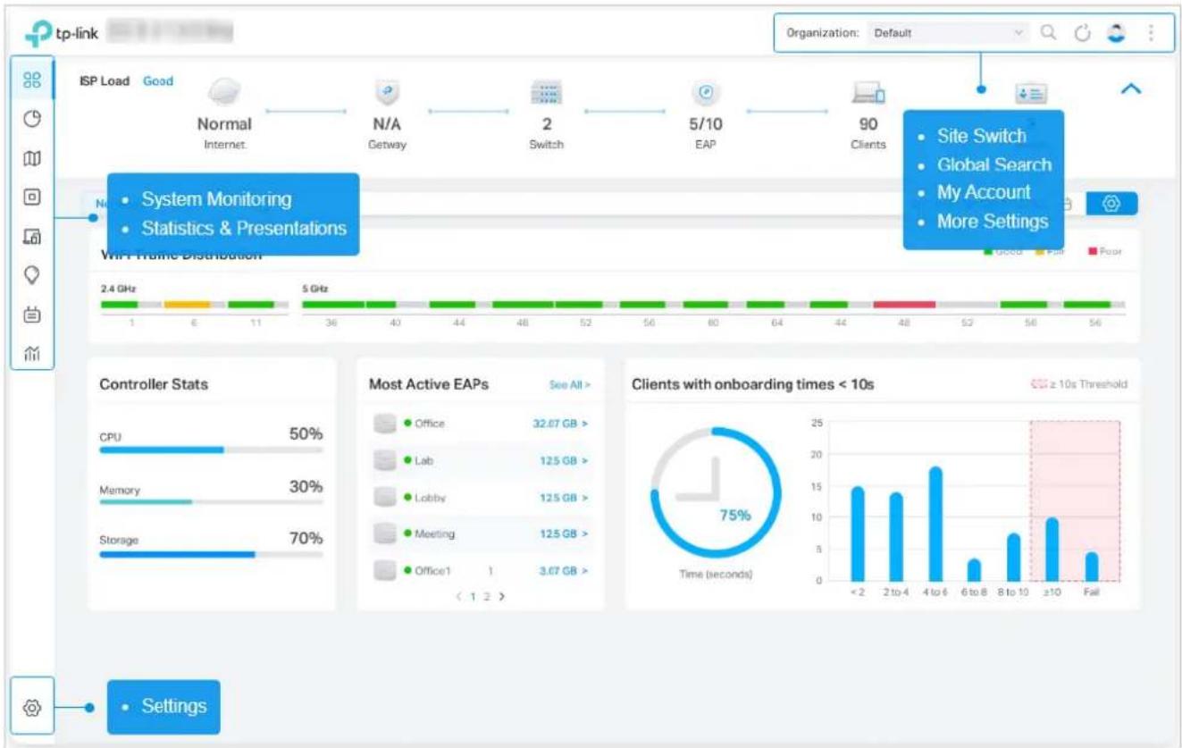The height and width of the screenshot is (748, 1182).
Task: Click the 'N/A' gateway status text
Action: (386, 124)
